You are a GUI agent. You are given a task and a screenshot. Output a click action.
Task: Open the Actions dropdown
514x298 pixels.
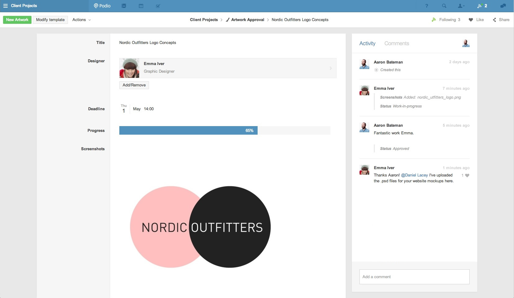tap(81, 20)
